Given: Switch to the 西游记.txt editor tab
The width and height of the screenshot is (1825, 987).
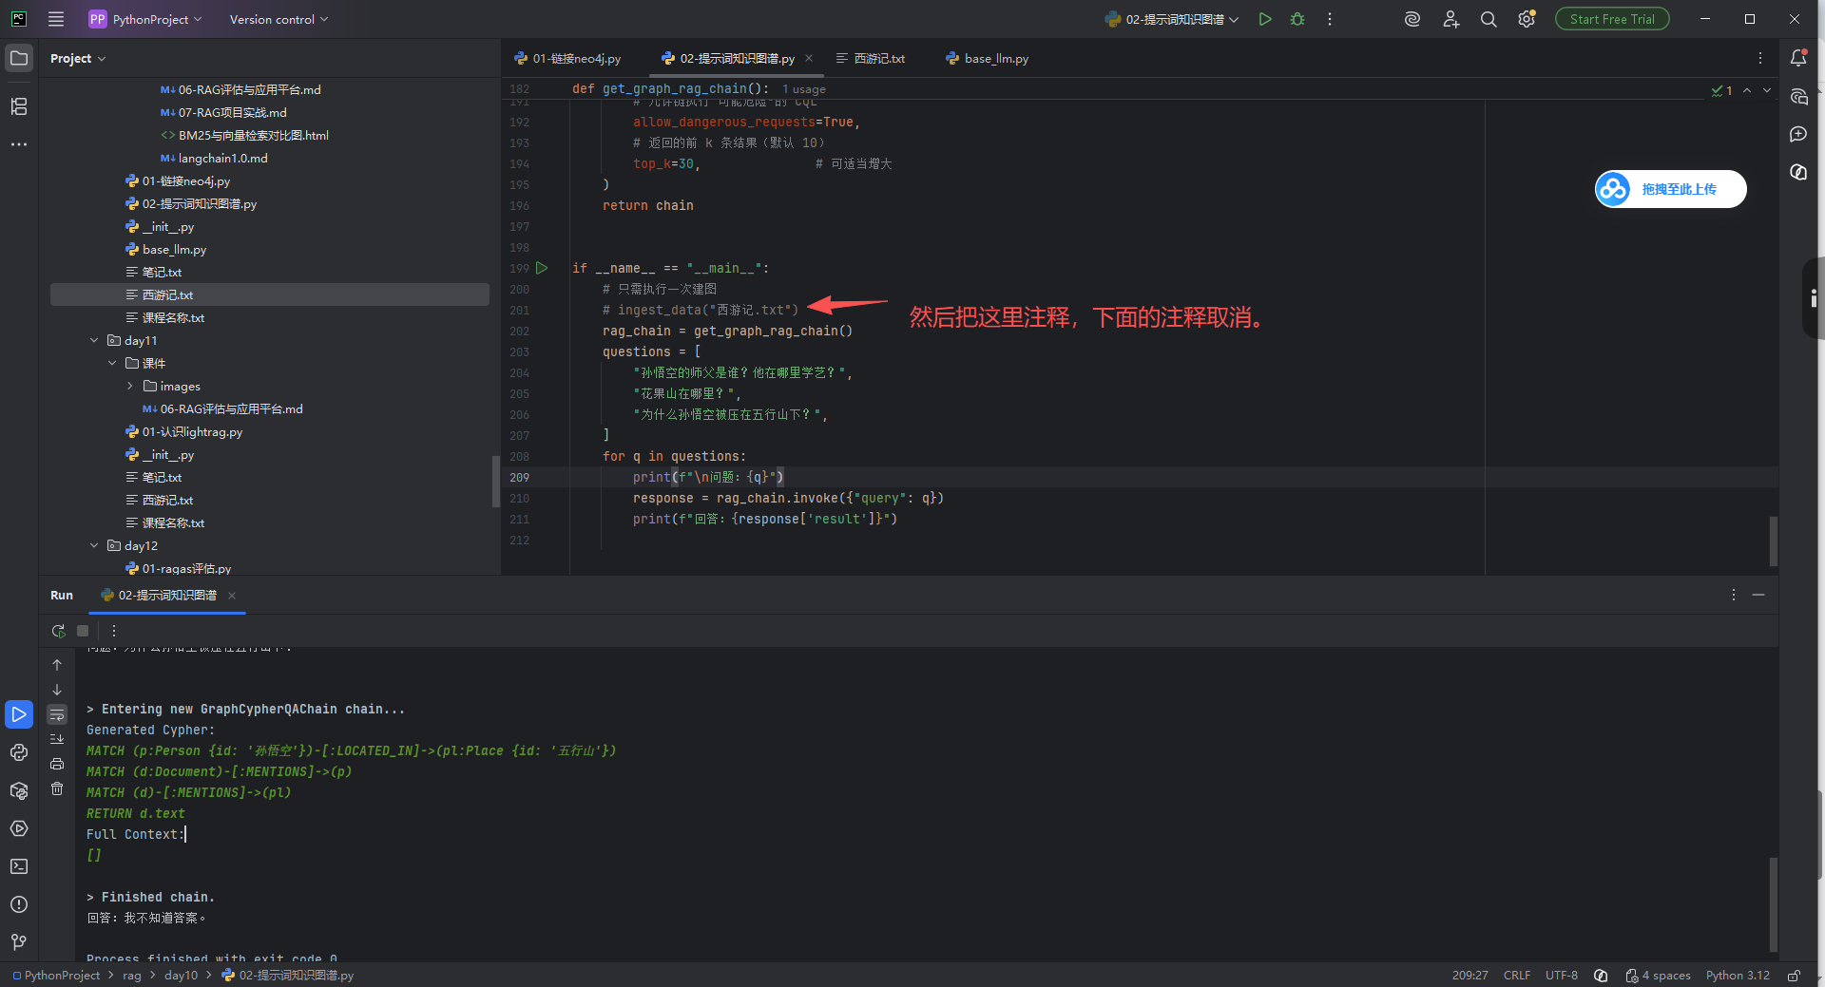Looking at the screenshot, I should tap(871, 58).
